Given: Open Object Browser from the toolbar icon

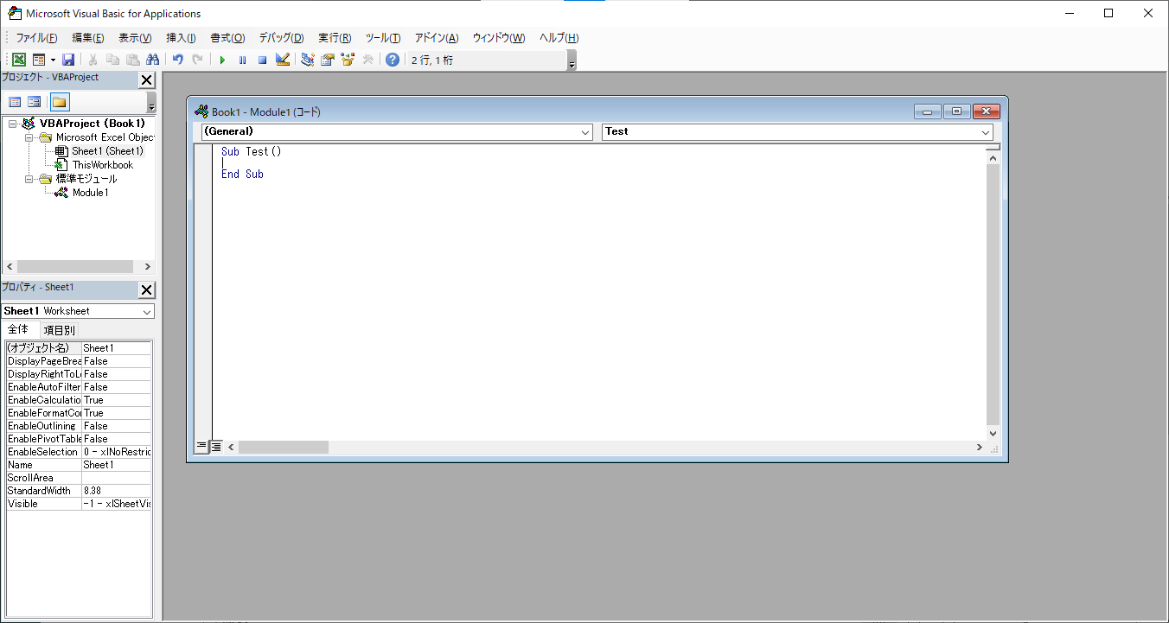Looking at the screenshot, I should tap(348, 60).
